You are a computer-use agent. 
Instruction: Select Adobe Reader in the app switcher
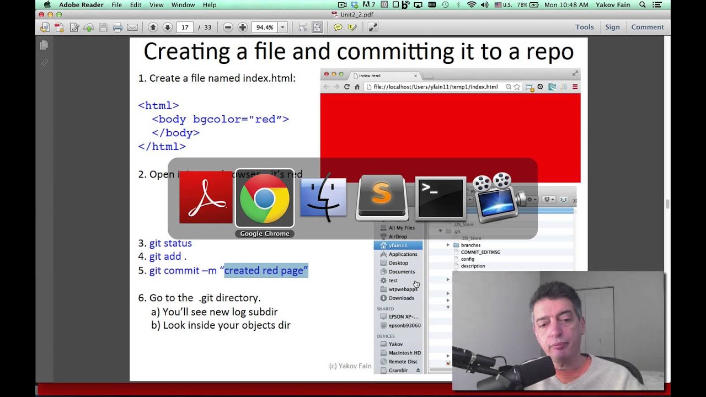pyautogui.click(x=206, y=197)
